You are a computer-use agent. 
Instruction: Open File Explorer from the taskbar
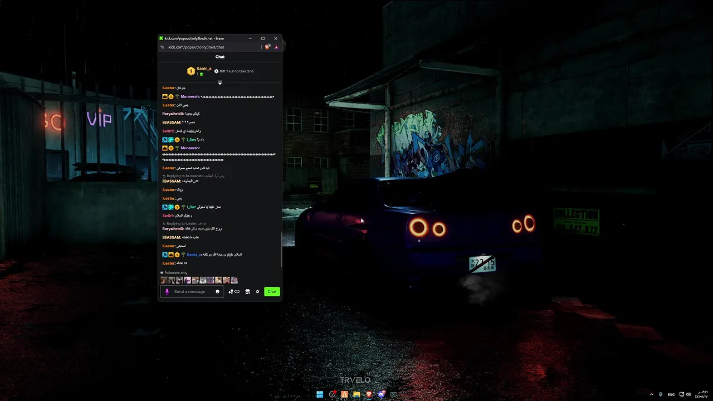[356, 394]
